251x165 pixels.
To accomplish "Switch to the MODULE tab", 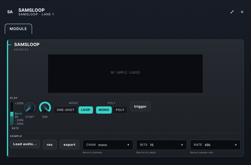I will click(x=18, y=29).
